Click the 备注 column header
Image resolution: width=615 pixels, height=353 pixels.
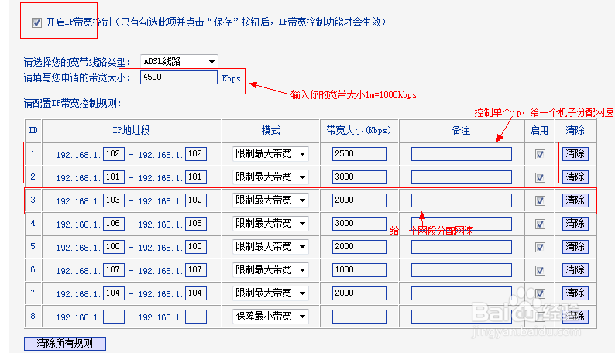pos(462,131)
